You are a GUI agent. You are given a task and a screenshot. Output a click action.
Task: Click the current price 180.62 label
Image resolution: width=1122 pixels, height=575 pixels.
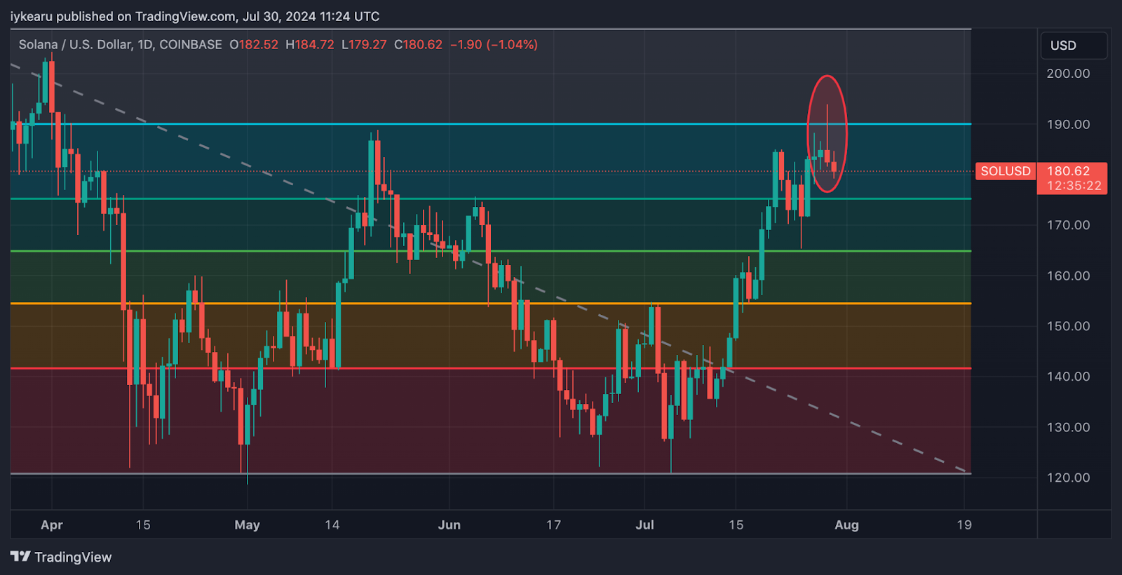coord(1069,171)
